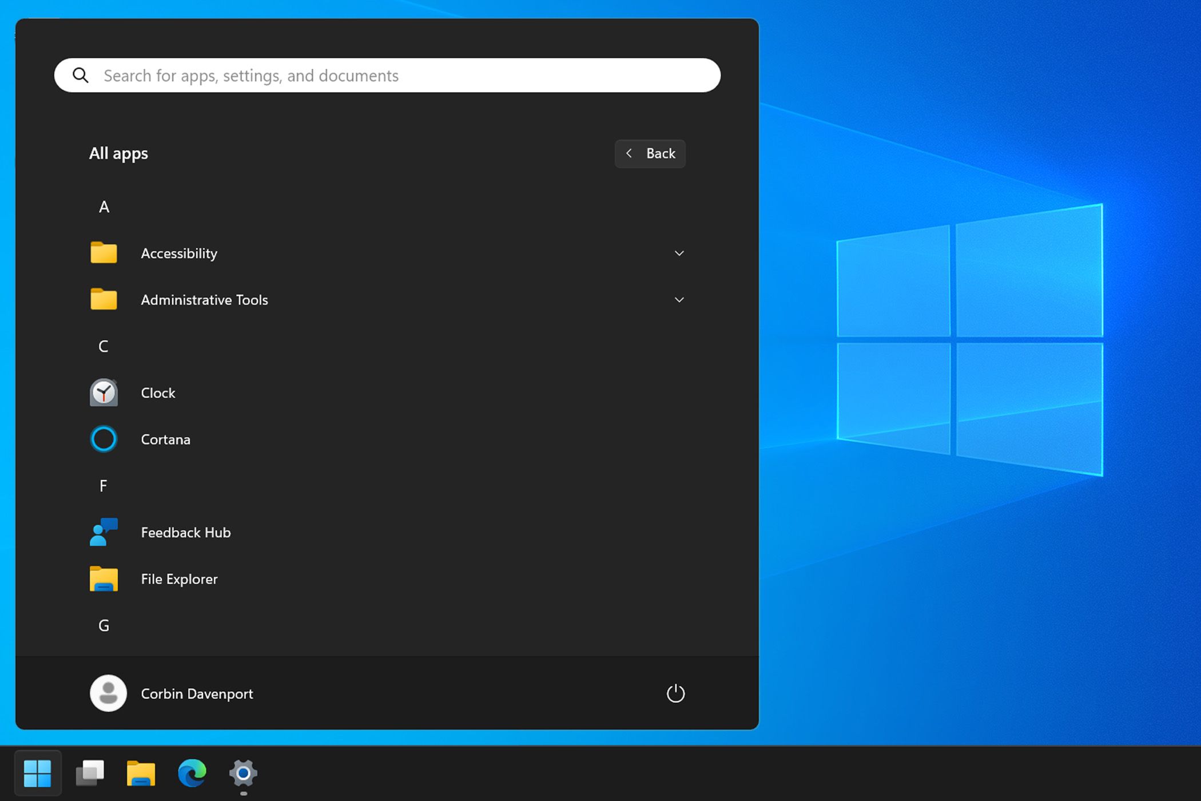Viewport: 1201px width, 801px height.
Task: Open Feedback Hub
Action: [x=186, y=532]
